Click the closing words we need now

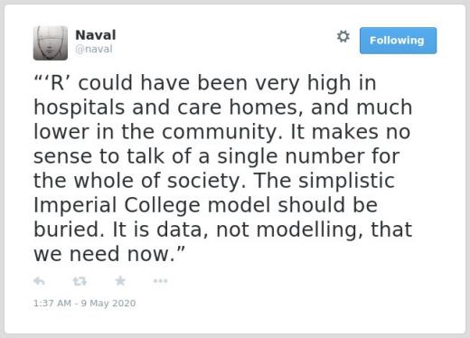(x=105, y=254)
